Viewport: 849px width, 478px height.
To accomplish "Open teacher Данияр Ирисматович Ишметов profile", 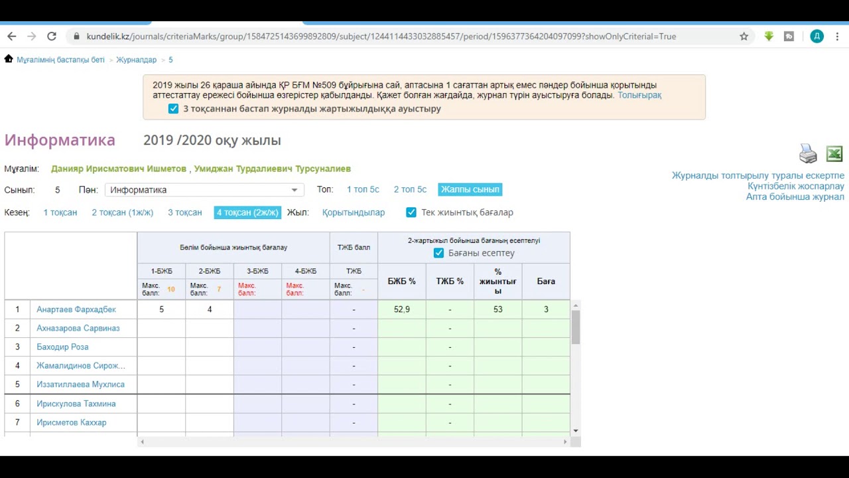I will coord(119,169).
